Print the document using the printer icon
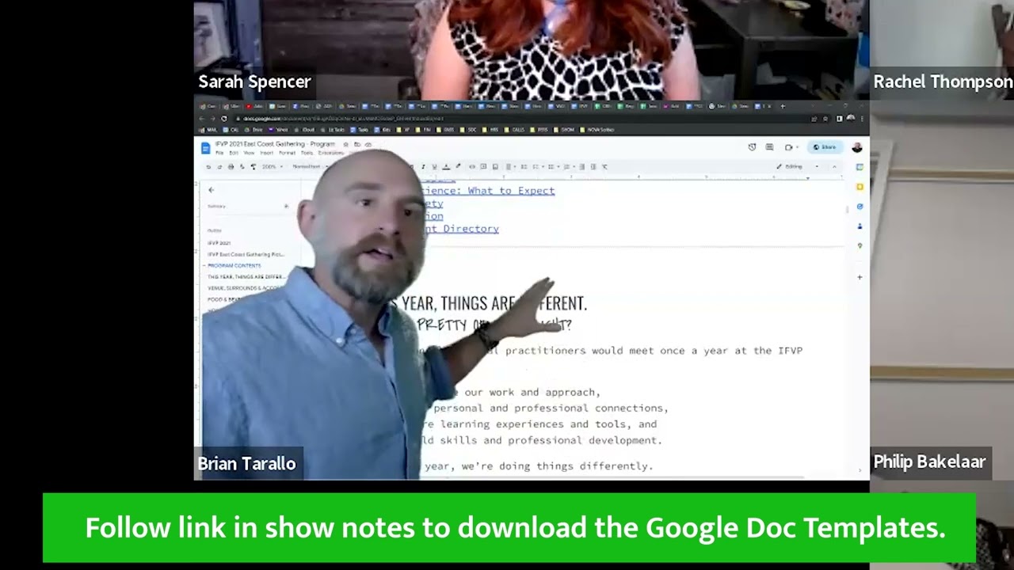The width and height of the screenshot is (1014, 570). (x=231, y=166)
